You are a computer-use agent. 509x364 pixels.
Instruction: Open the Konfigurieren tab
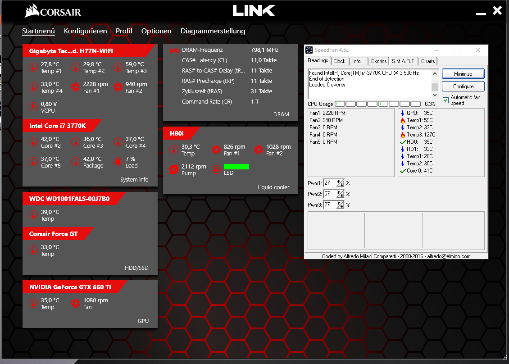86,31
